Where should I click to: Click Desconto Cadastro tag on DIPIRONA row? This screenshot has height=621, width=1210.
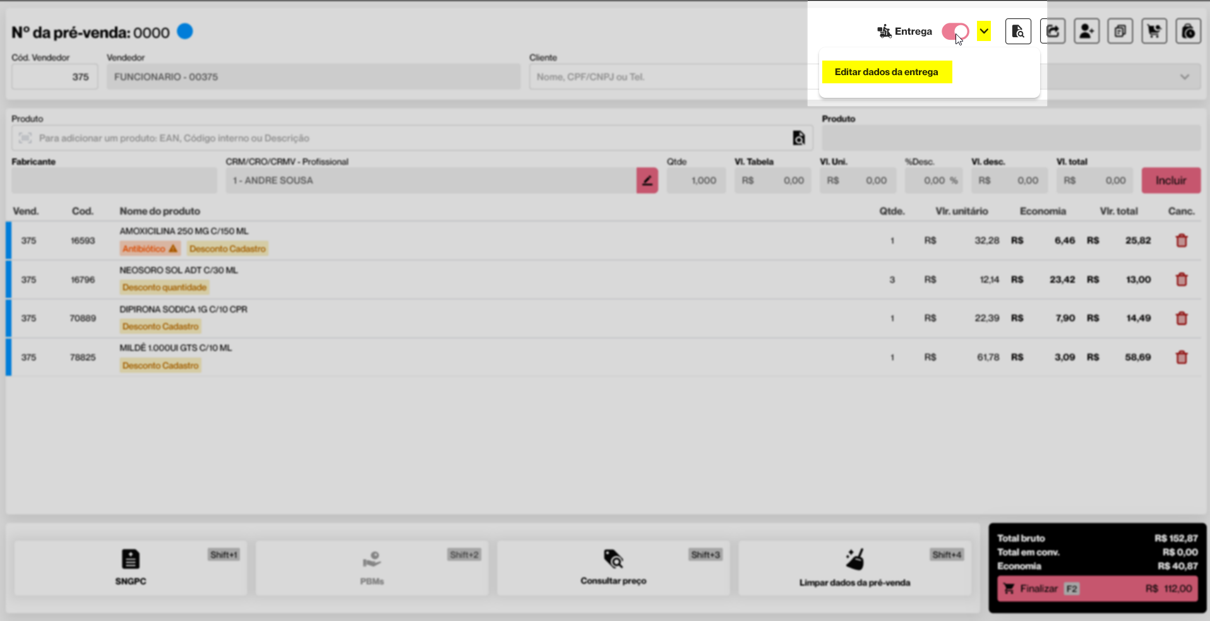160,327
